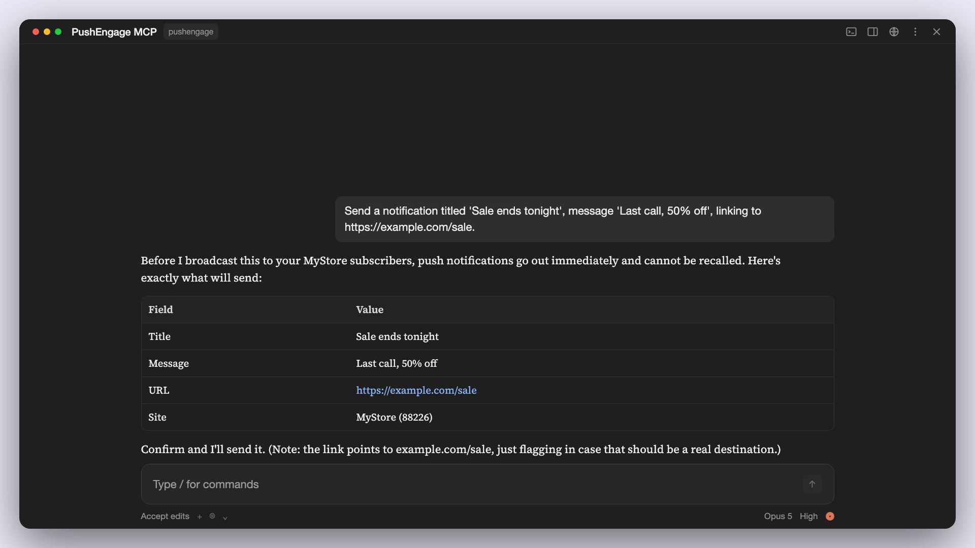975x548 pixels.
Task: Click the pushengage tag badge
Action: pos(190,31)
